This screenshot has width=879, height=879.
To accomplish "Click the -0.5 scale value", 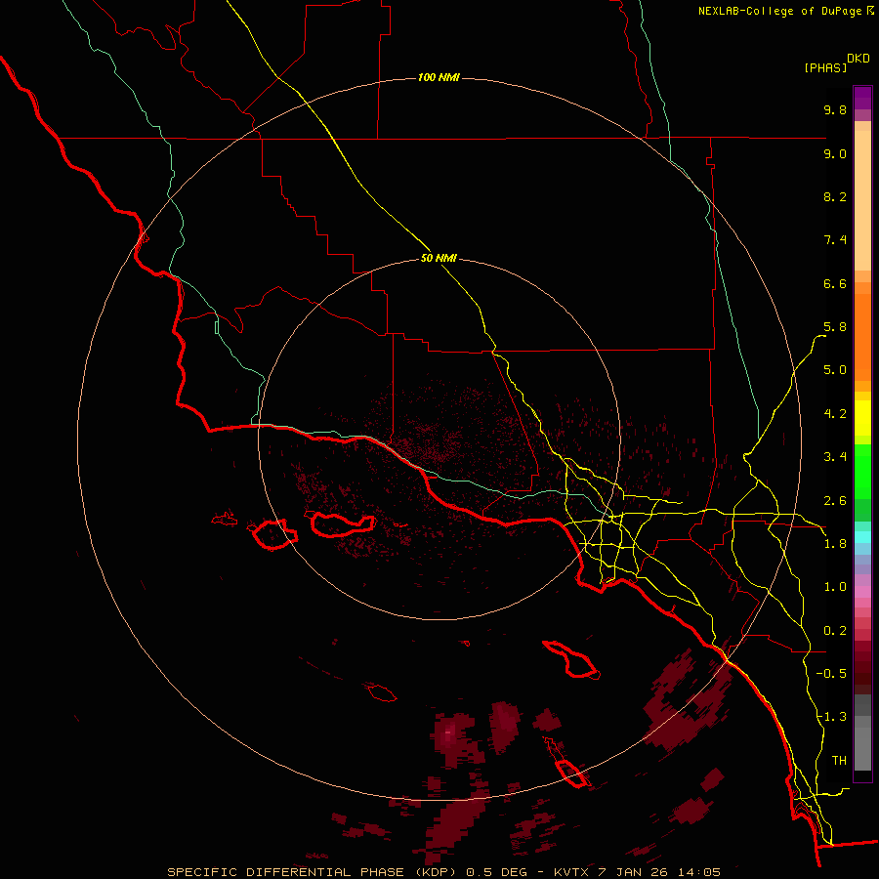I will pyautogui.click(x=831, y=674).
